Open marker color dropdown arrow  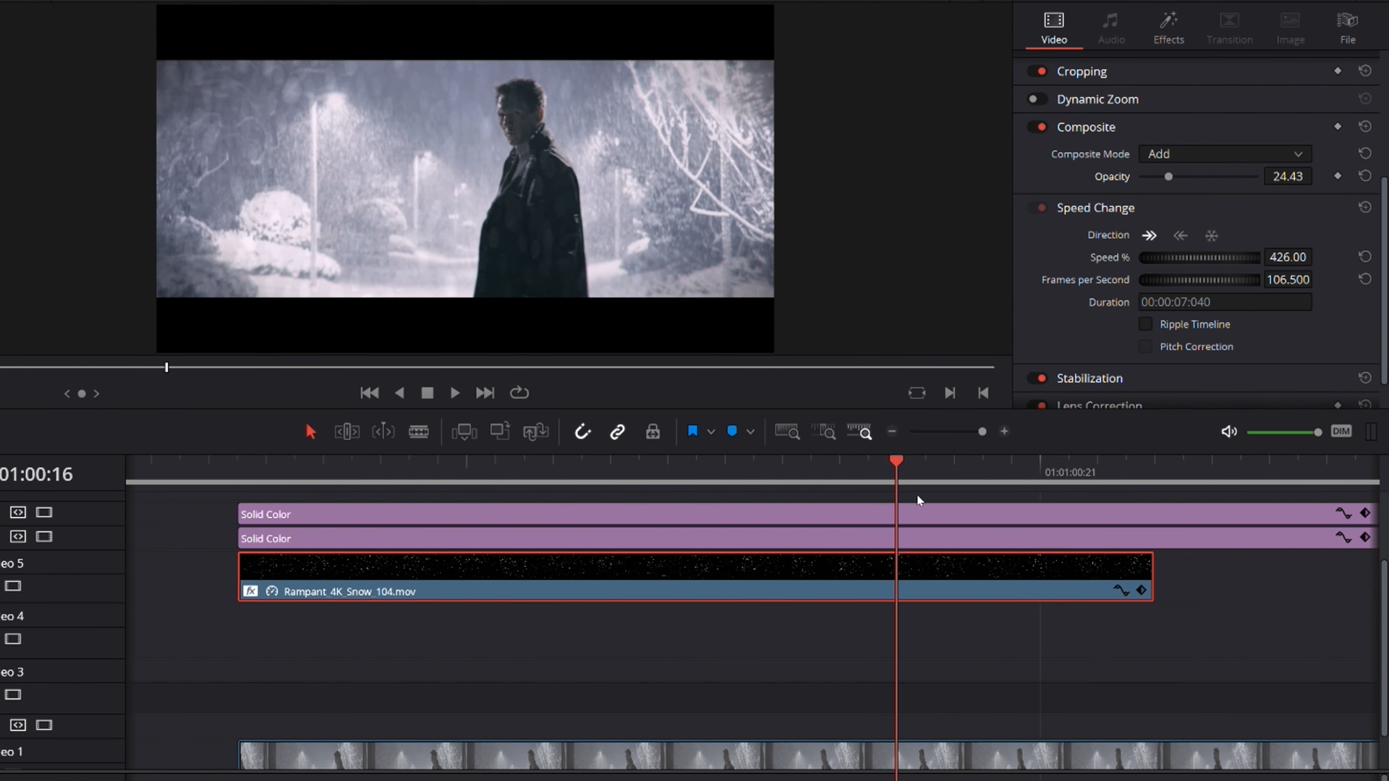click(x=751, y=432)
